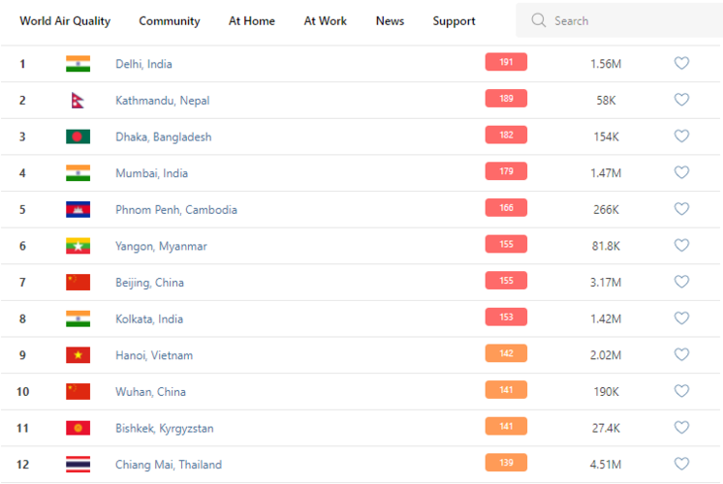Open the World Air Quality menu
Image resolution: width=723 pixels, height=484 pixels.
65,21
